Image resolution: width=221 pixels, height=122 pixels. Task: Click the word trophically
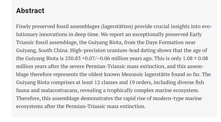coord(120,91)
